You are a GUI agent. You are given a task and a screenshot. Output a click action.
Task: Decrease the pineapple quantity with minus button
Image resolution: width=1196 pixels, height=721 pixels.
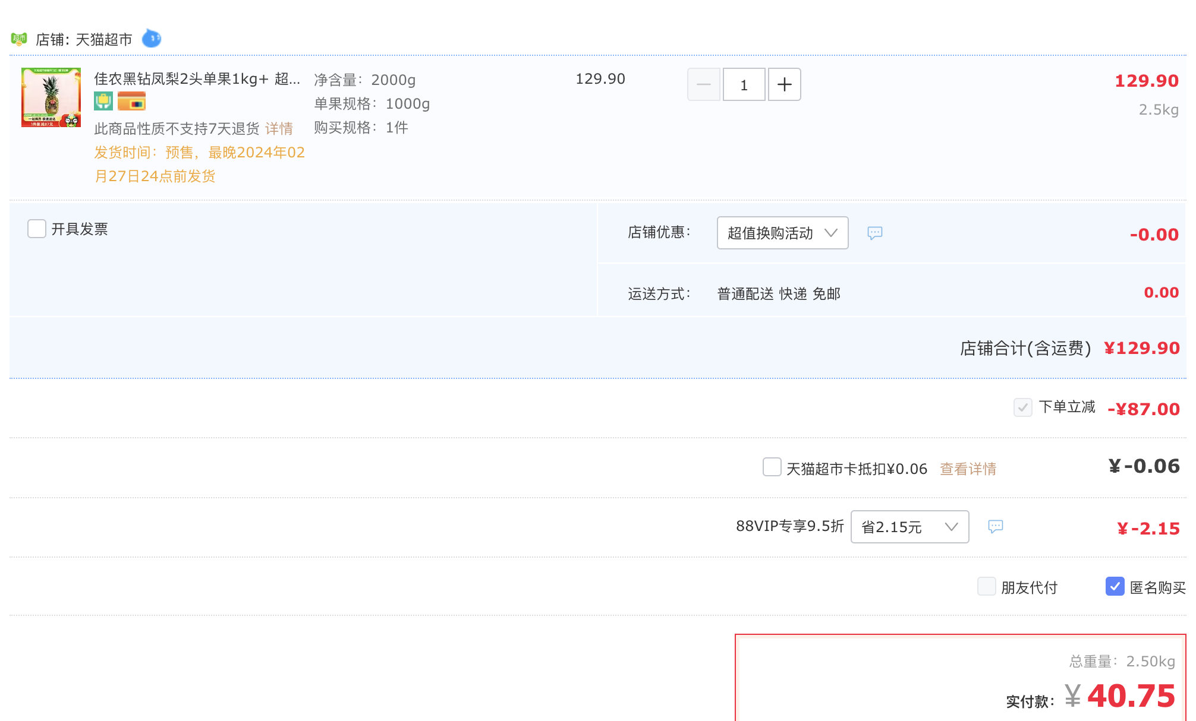point(704,84)
